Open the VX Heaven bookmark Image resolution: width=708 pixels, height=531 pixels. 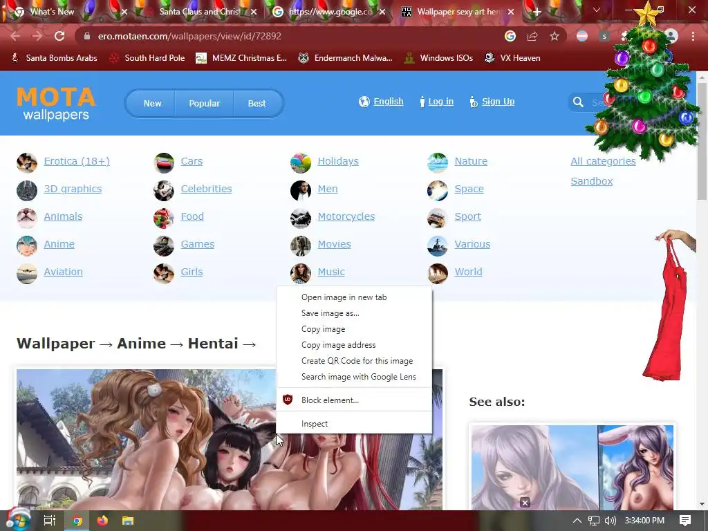[512, 58]
